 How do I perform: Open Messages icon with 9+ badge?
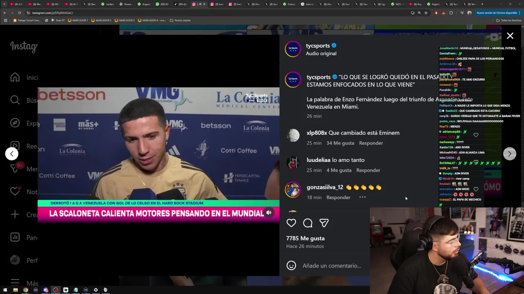click(16, 168)
